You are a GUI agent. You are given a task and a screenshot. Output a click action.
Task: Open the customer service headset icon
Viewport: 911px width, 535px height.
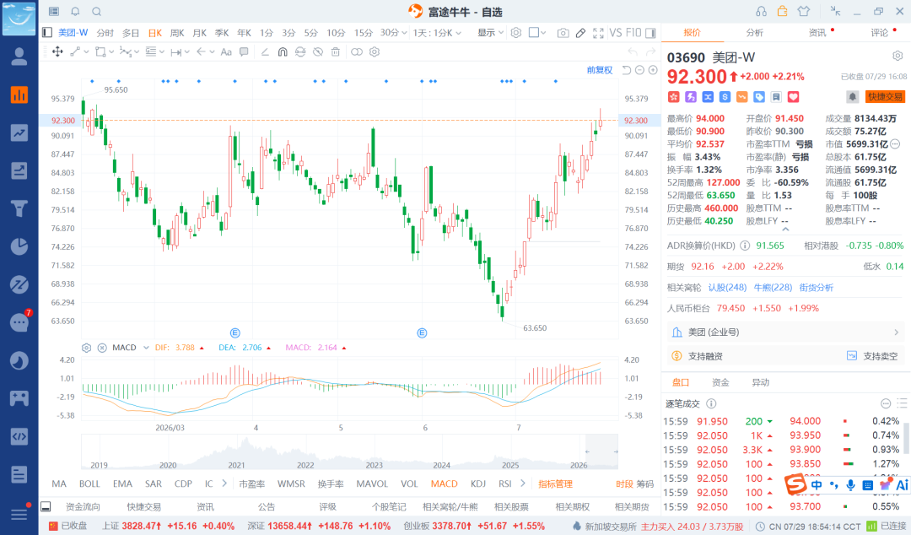(761, 11)
